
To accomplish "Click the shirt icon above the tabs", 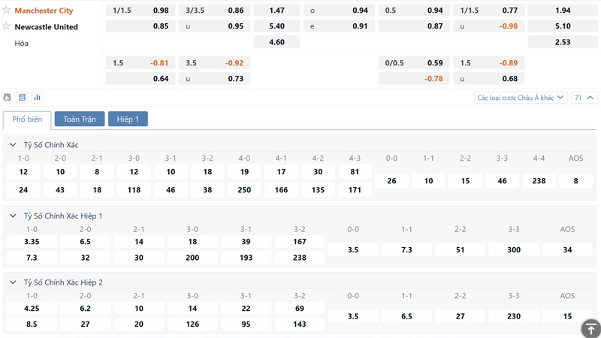I will (8, 98).
